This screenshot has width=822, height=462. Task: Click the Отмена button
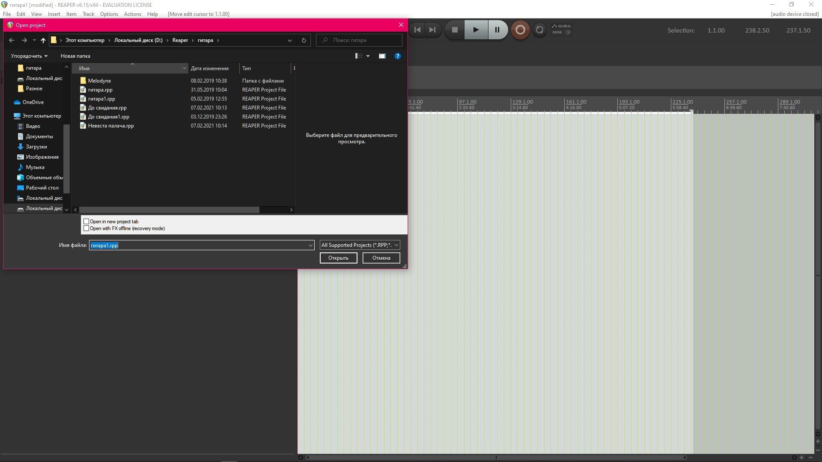(381, 258)
